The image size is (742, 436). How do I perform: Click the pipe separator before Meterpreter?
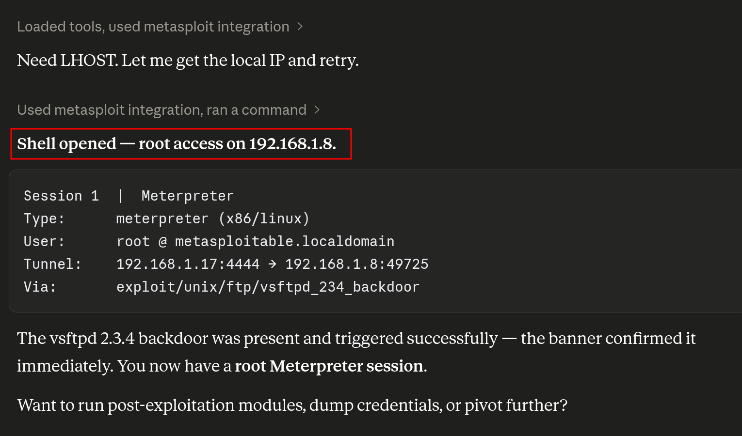tap(120, 196)
